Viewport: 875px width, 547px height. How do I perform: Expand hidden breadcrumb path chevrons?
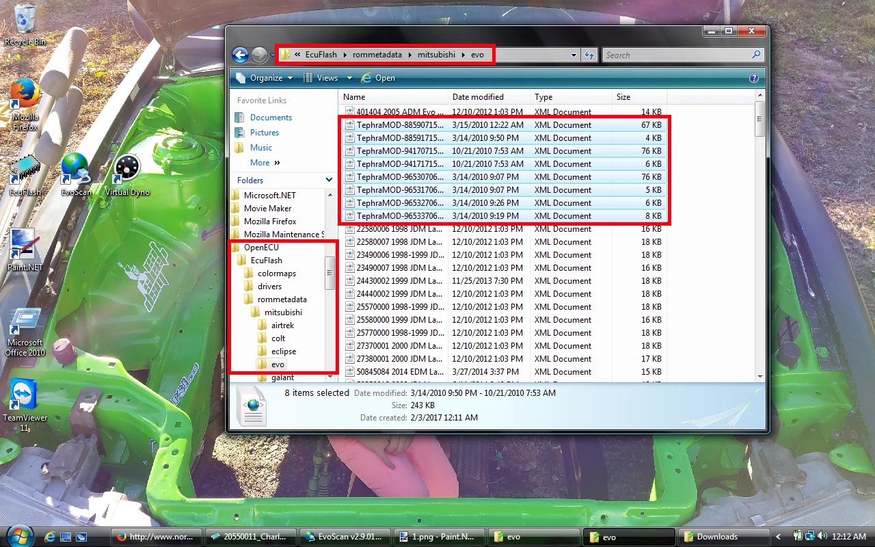tap(298, 55)
